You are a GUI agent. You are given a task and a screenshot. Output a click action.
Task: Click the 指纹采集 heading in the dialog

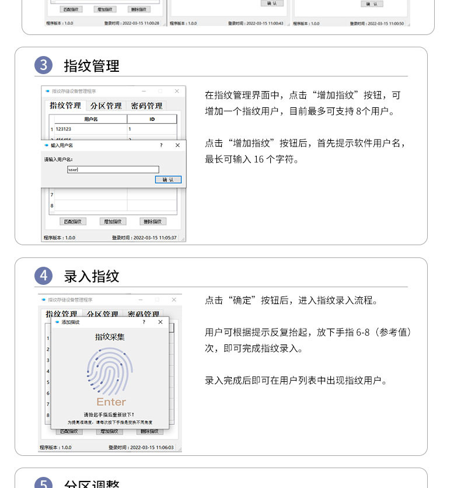(x=110, y=337)
